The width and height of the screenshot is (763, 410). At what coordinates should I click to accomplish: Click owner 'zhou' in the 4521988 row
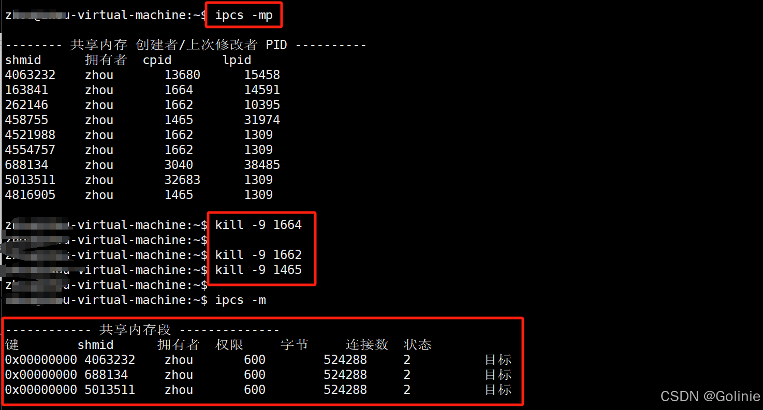[99, 135]
